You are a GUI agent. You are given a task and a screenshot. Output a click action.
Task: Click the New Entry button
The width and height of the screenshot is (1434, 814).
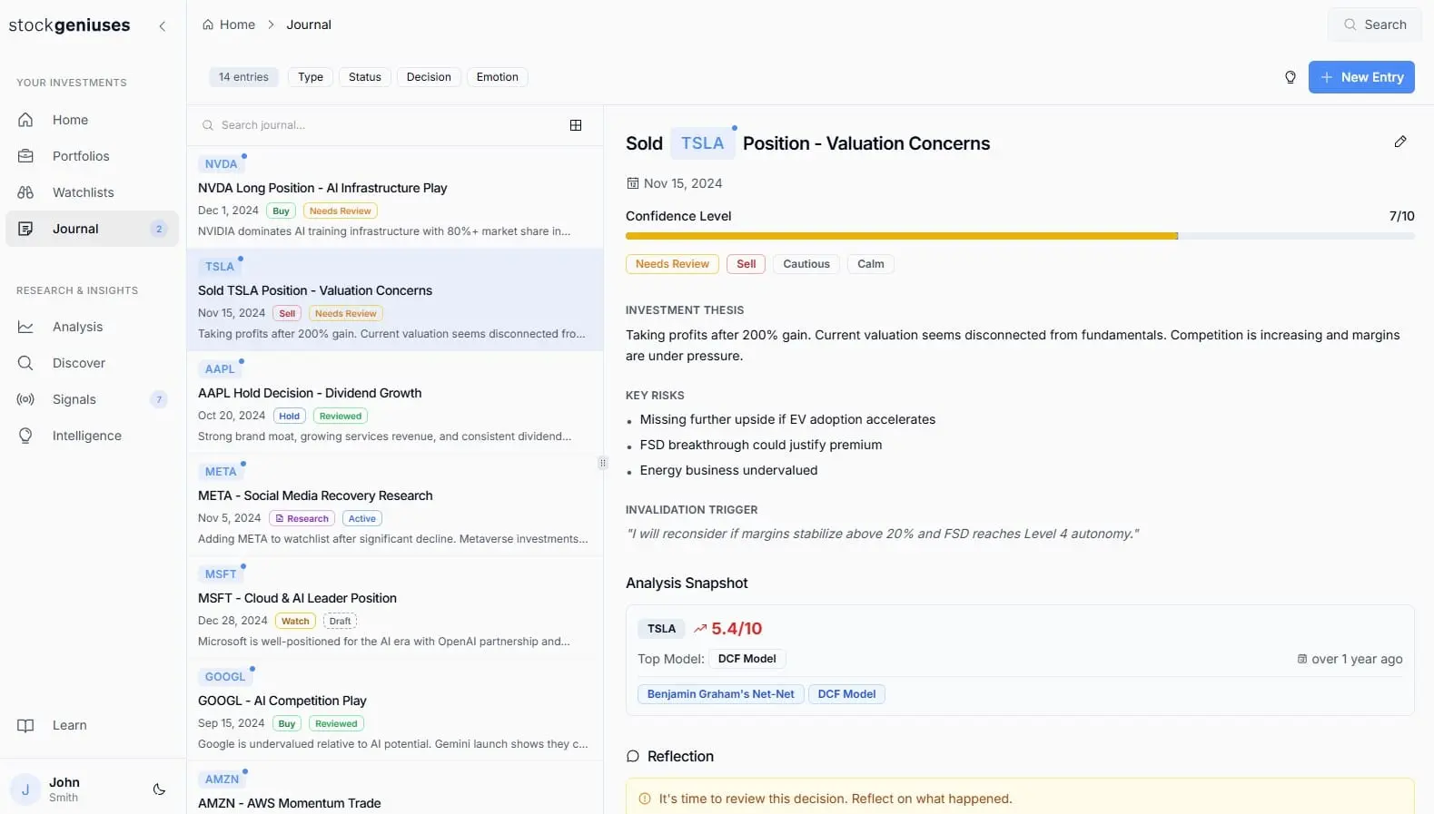pyautogui.click(x=1361, y=77)
